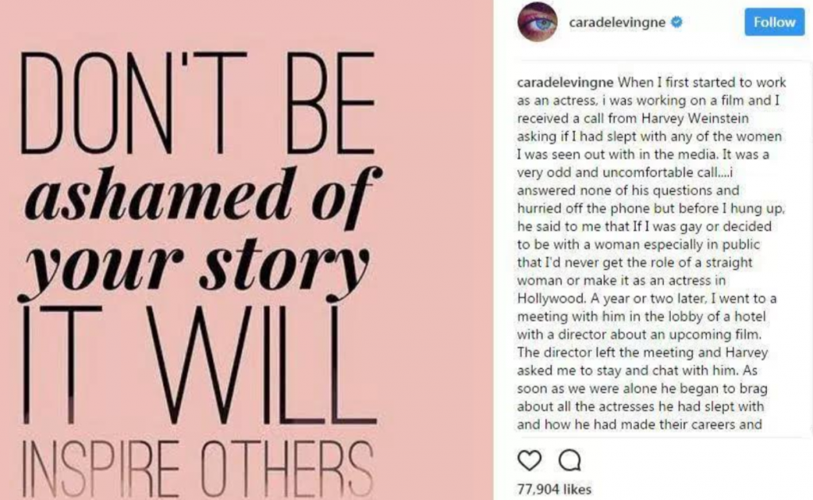Viewport: 813px width, 500px height.
Task: Click "Harvey Weinstein" in the caption text
Action: [695, 118]
